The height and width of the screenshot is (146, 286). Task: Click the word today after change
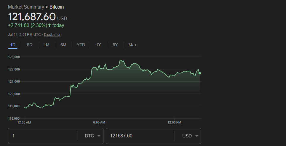point(58,25)
